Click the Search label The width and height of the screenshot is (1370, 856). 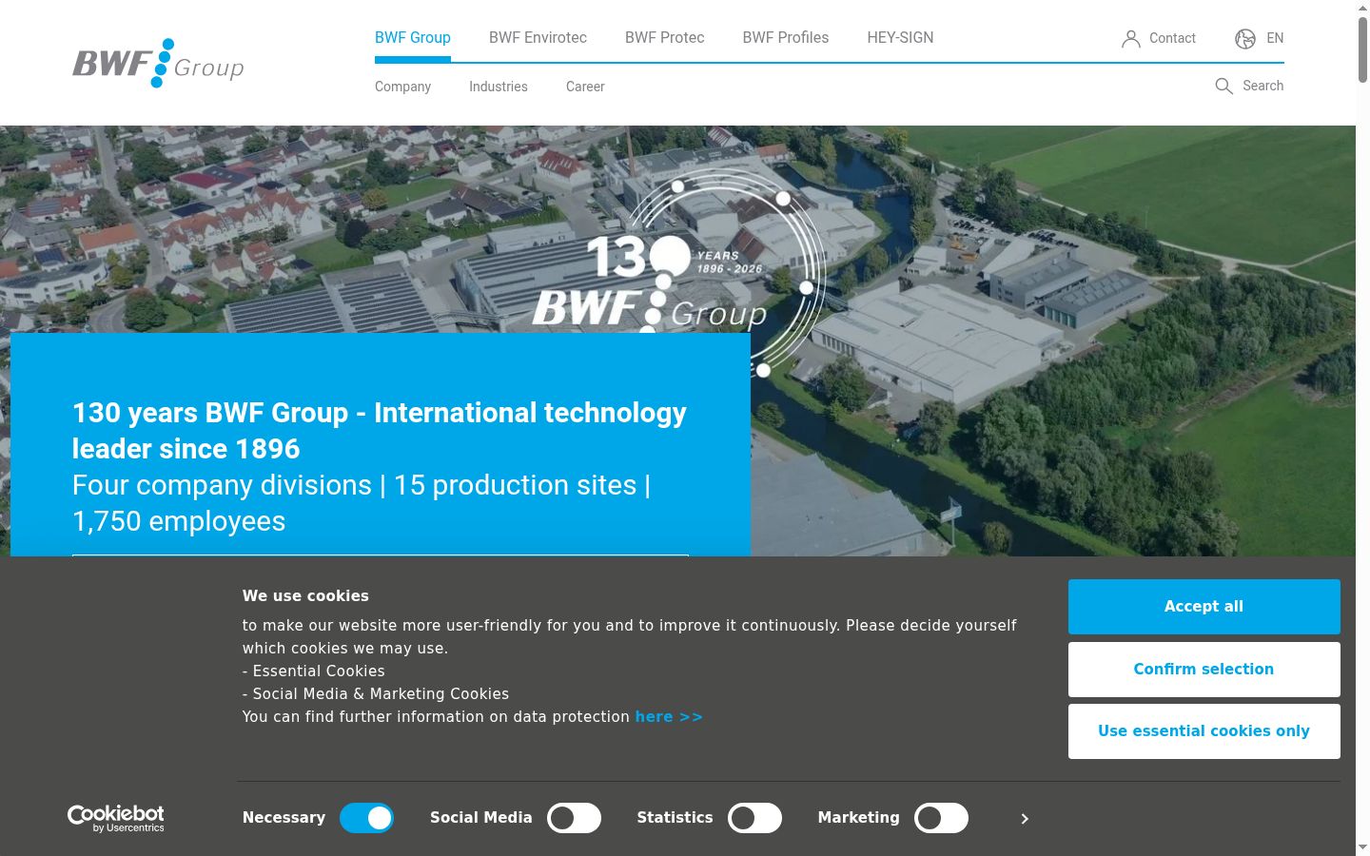tap(1262, 86)
